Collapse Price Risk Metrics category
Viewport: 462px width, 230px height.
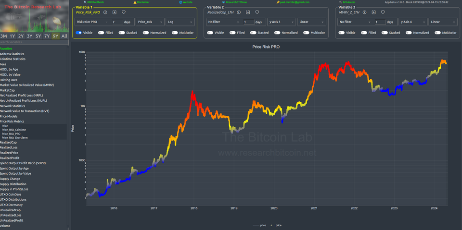[x=12, y=121]
